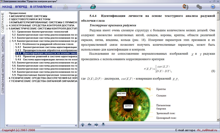
Task: Collapse chapter 5 БИОМЕТРИЧЕСКИЕ СИСТЕМЫ tree node
Action: click(x=7, y=29)
